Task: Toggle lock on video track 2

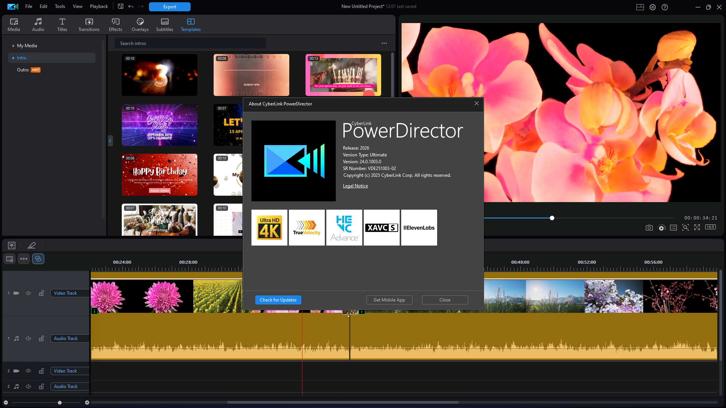Action: pos(41,371)
